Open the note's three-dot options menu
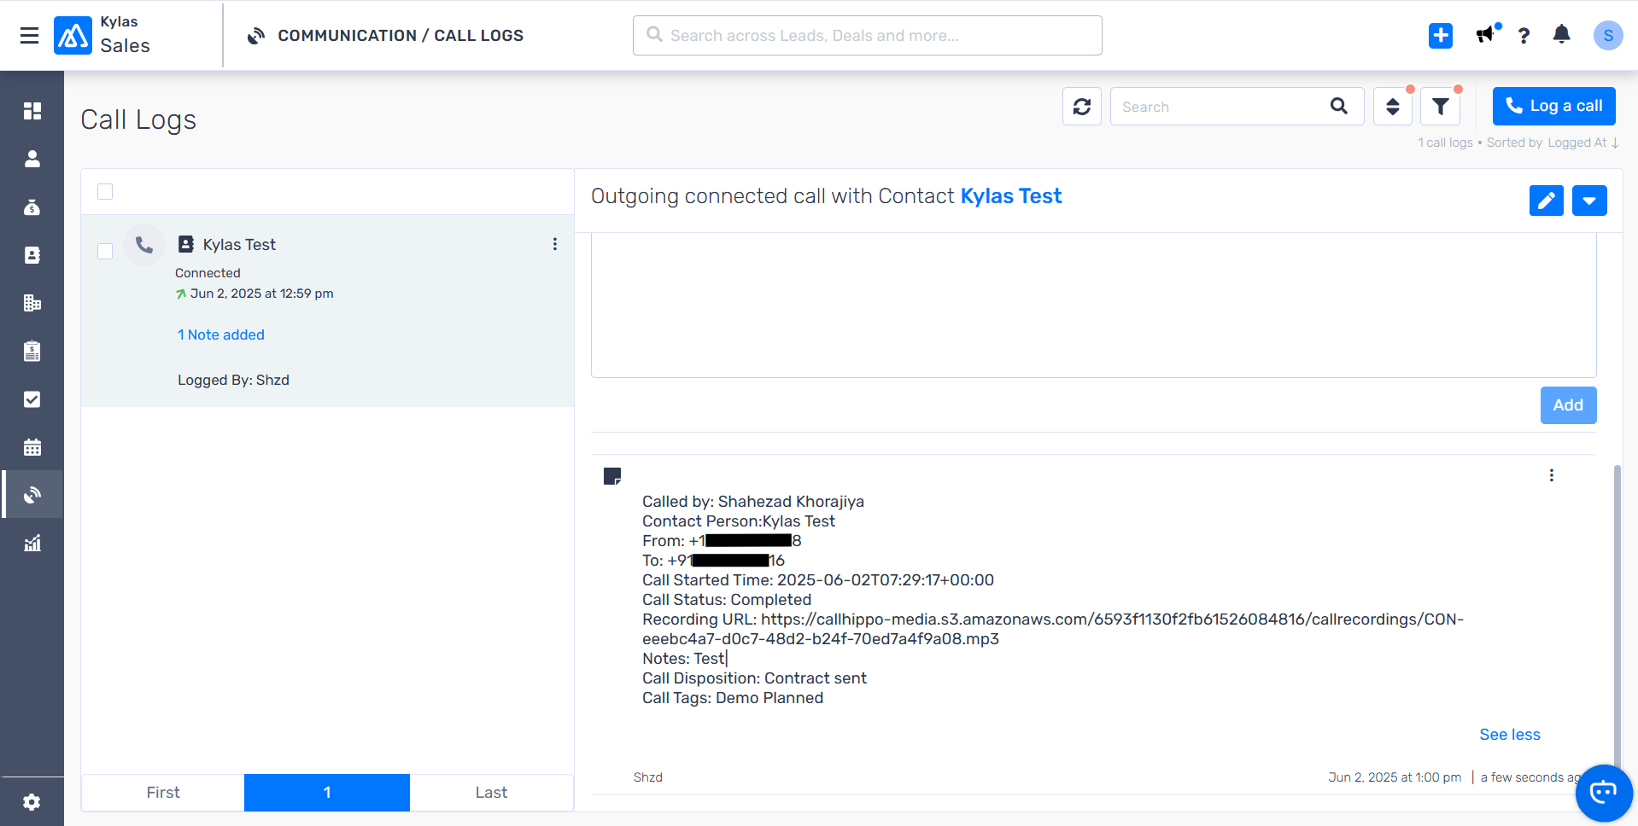Viewport: 1638px width, 826px height. pos(1551,475)
